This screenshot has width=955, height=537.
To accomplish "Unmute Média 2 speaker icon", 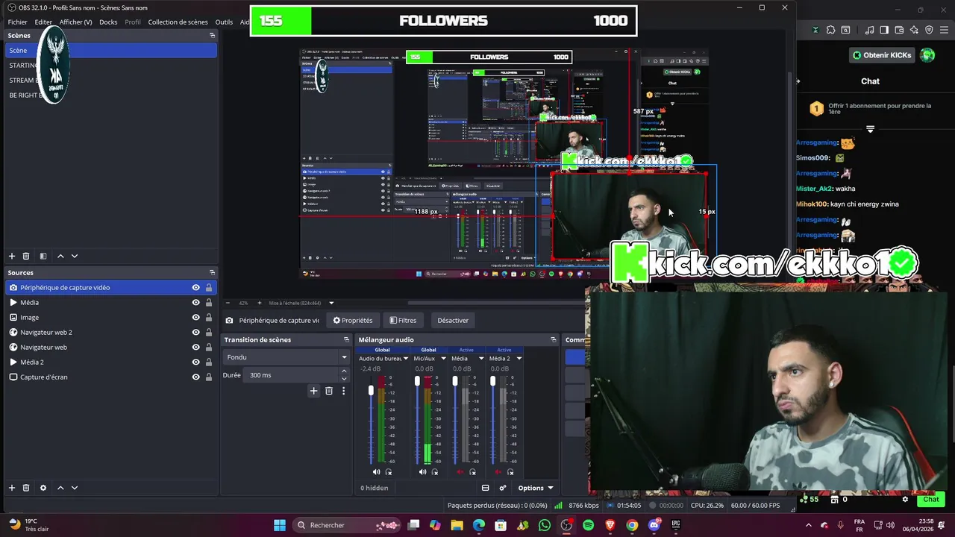I will tap(498, 471).
